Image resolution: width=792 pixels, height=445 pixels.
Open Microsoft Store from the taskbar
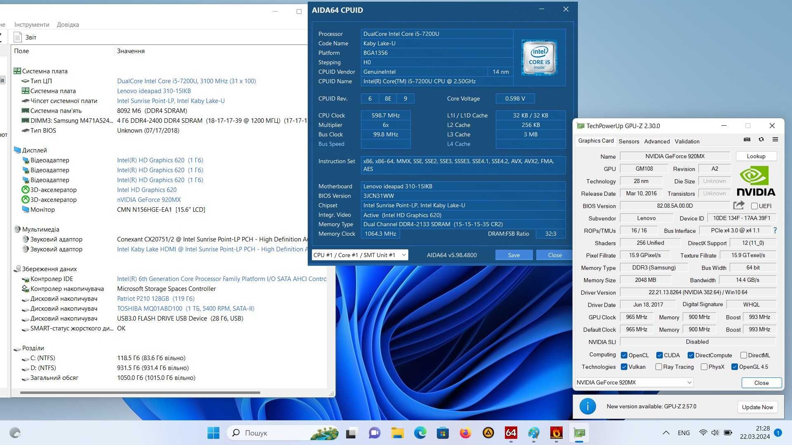pyautogui.click(x=443, y=433)
